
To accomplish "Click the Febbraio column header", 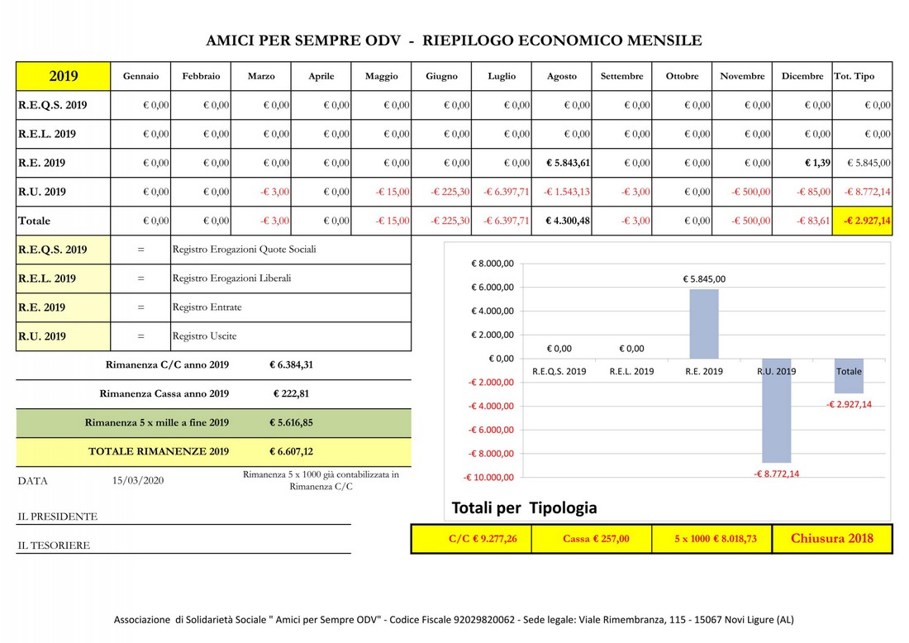I will 201,76.
